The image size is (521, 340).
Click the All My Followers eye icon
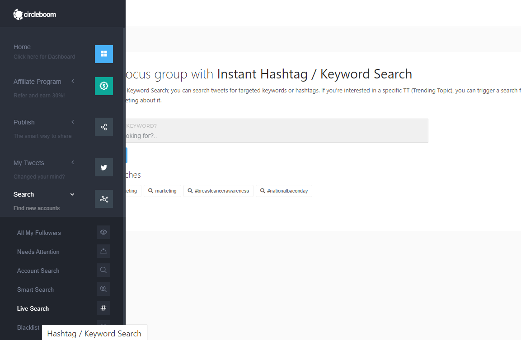[x=103, y=232]
